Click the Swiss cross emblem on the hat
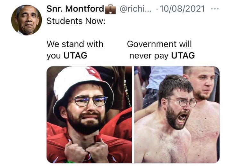The width and height of the screenshot is (231, 166). coord(92,72)
